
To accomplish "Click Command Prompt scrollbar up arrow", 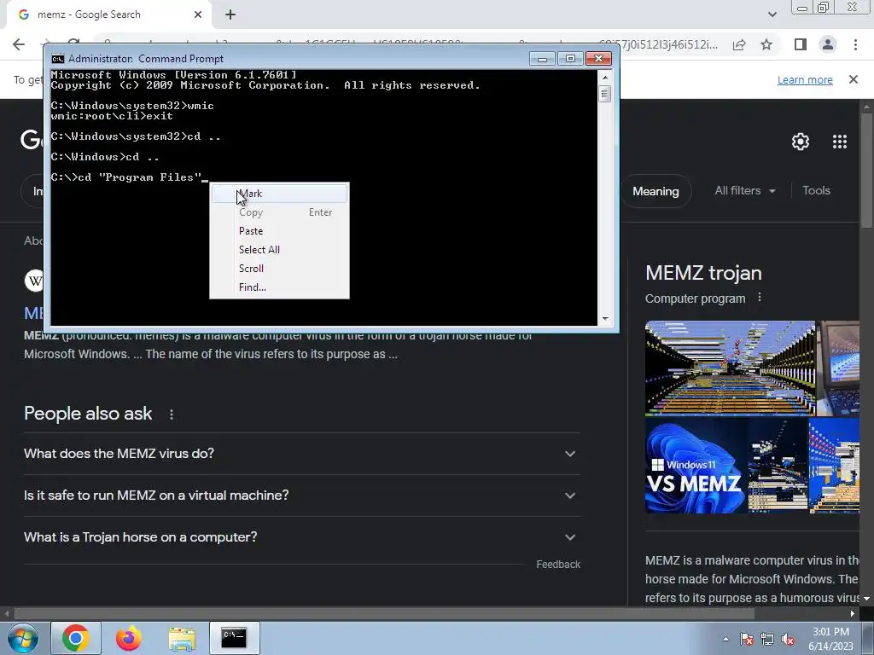I will 605,76.
